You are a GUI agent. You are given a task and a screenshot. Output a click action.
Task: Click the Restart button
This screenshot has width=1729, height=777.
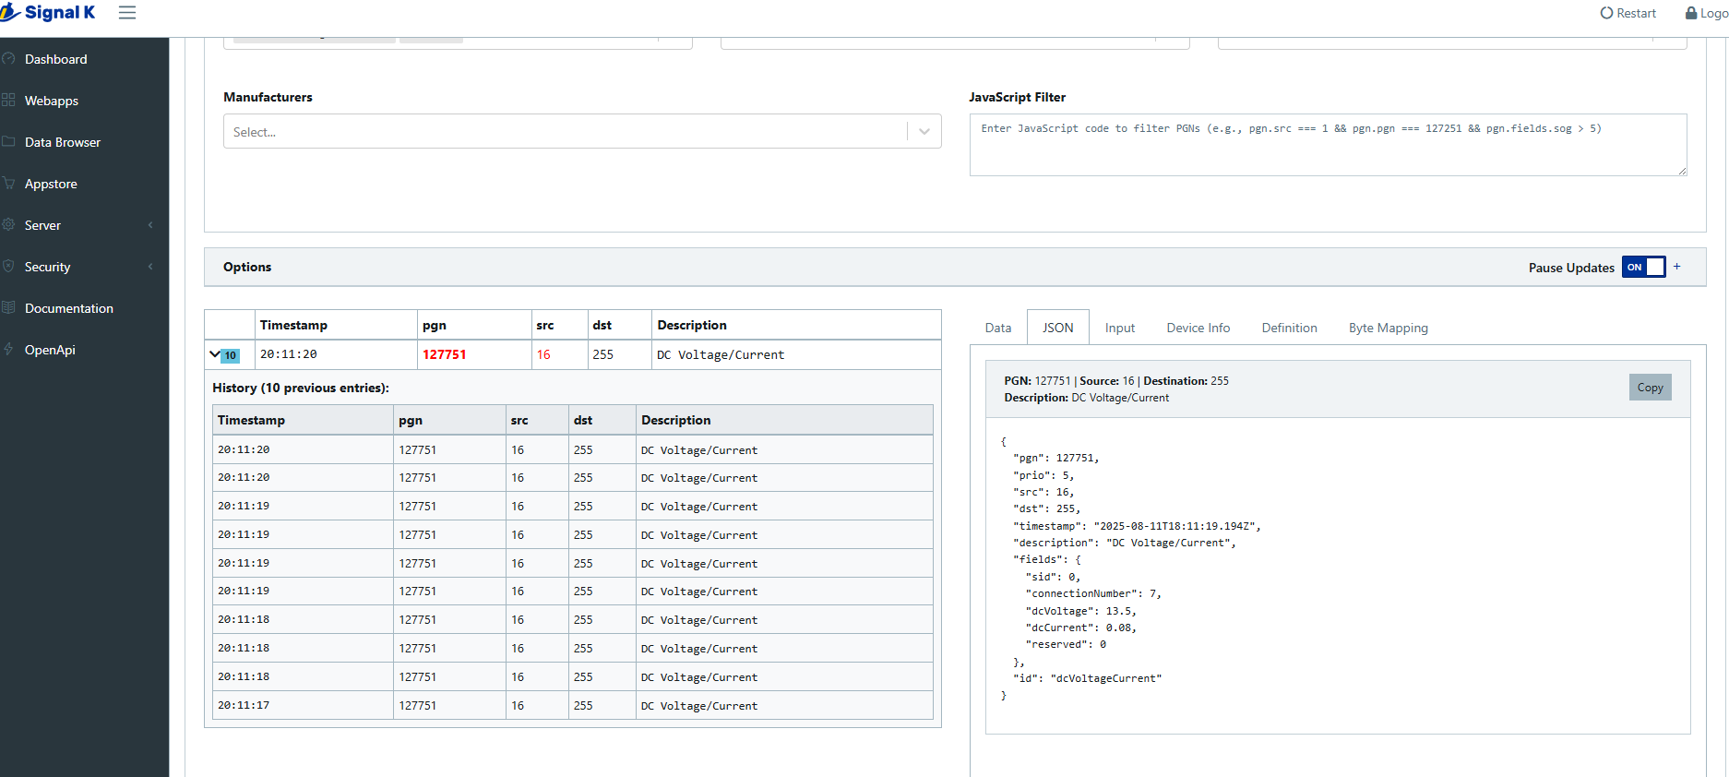coord(1628,13)
